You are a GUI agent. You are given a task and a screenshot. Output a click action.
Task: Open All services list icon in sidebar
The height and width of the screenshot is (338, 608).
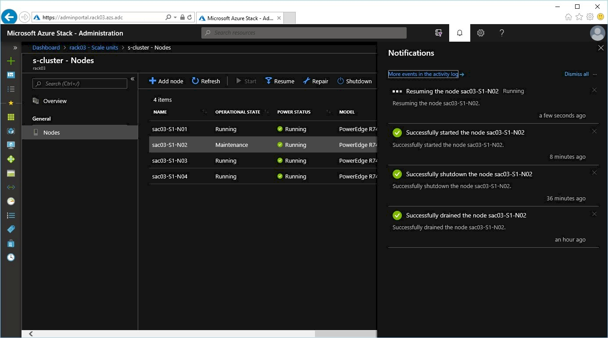click(x=11, y=89)
